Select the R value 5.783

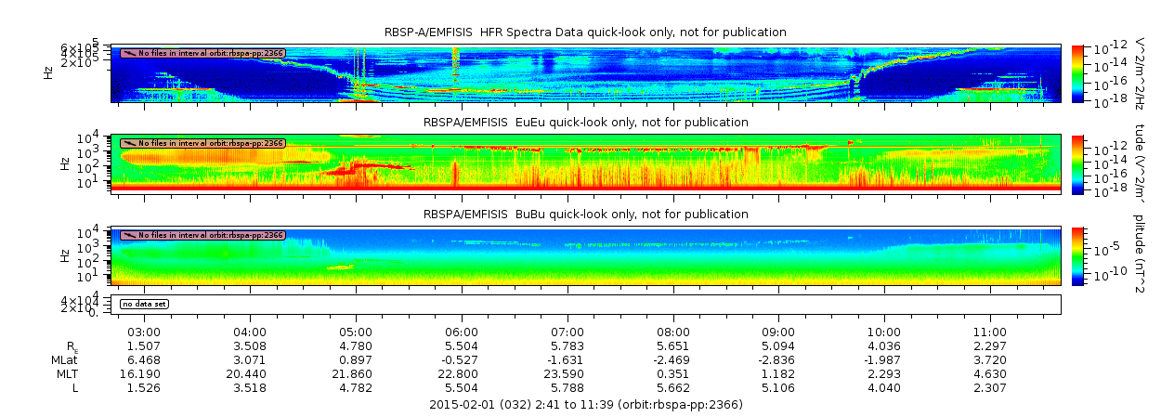tap(567, 345)
